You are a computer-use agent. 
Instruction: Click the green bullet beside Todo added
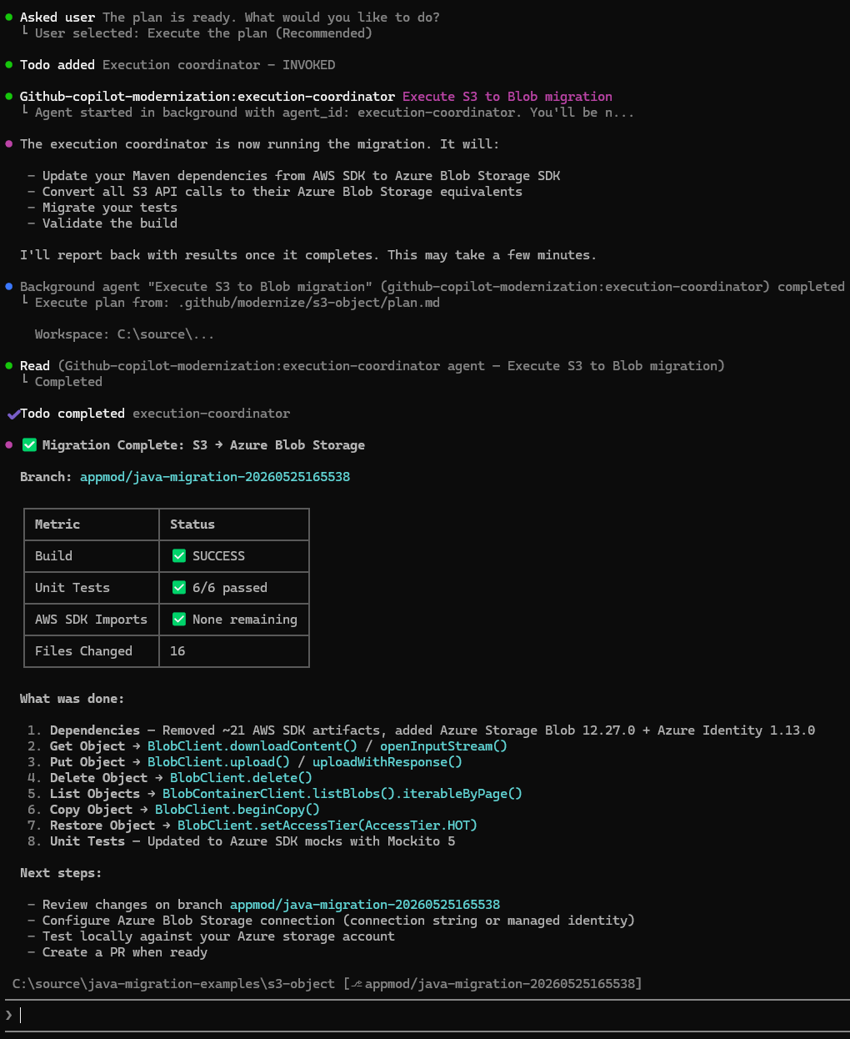point(9,65)
